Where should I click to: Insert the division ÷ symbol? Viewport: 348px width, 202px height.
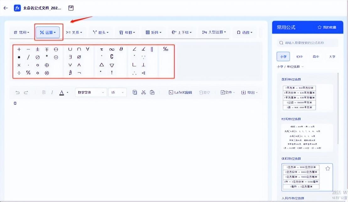[19, 73]
